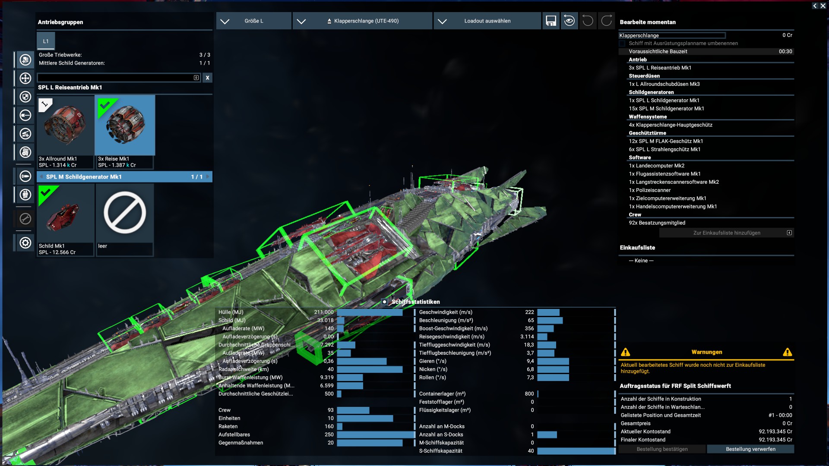Toggle rename ship with loadout name checkbox
The height and width of the screenshot is (466, 829).
622,44
